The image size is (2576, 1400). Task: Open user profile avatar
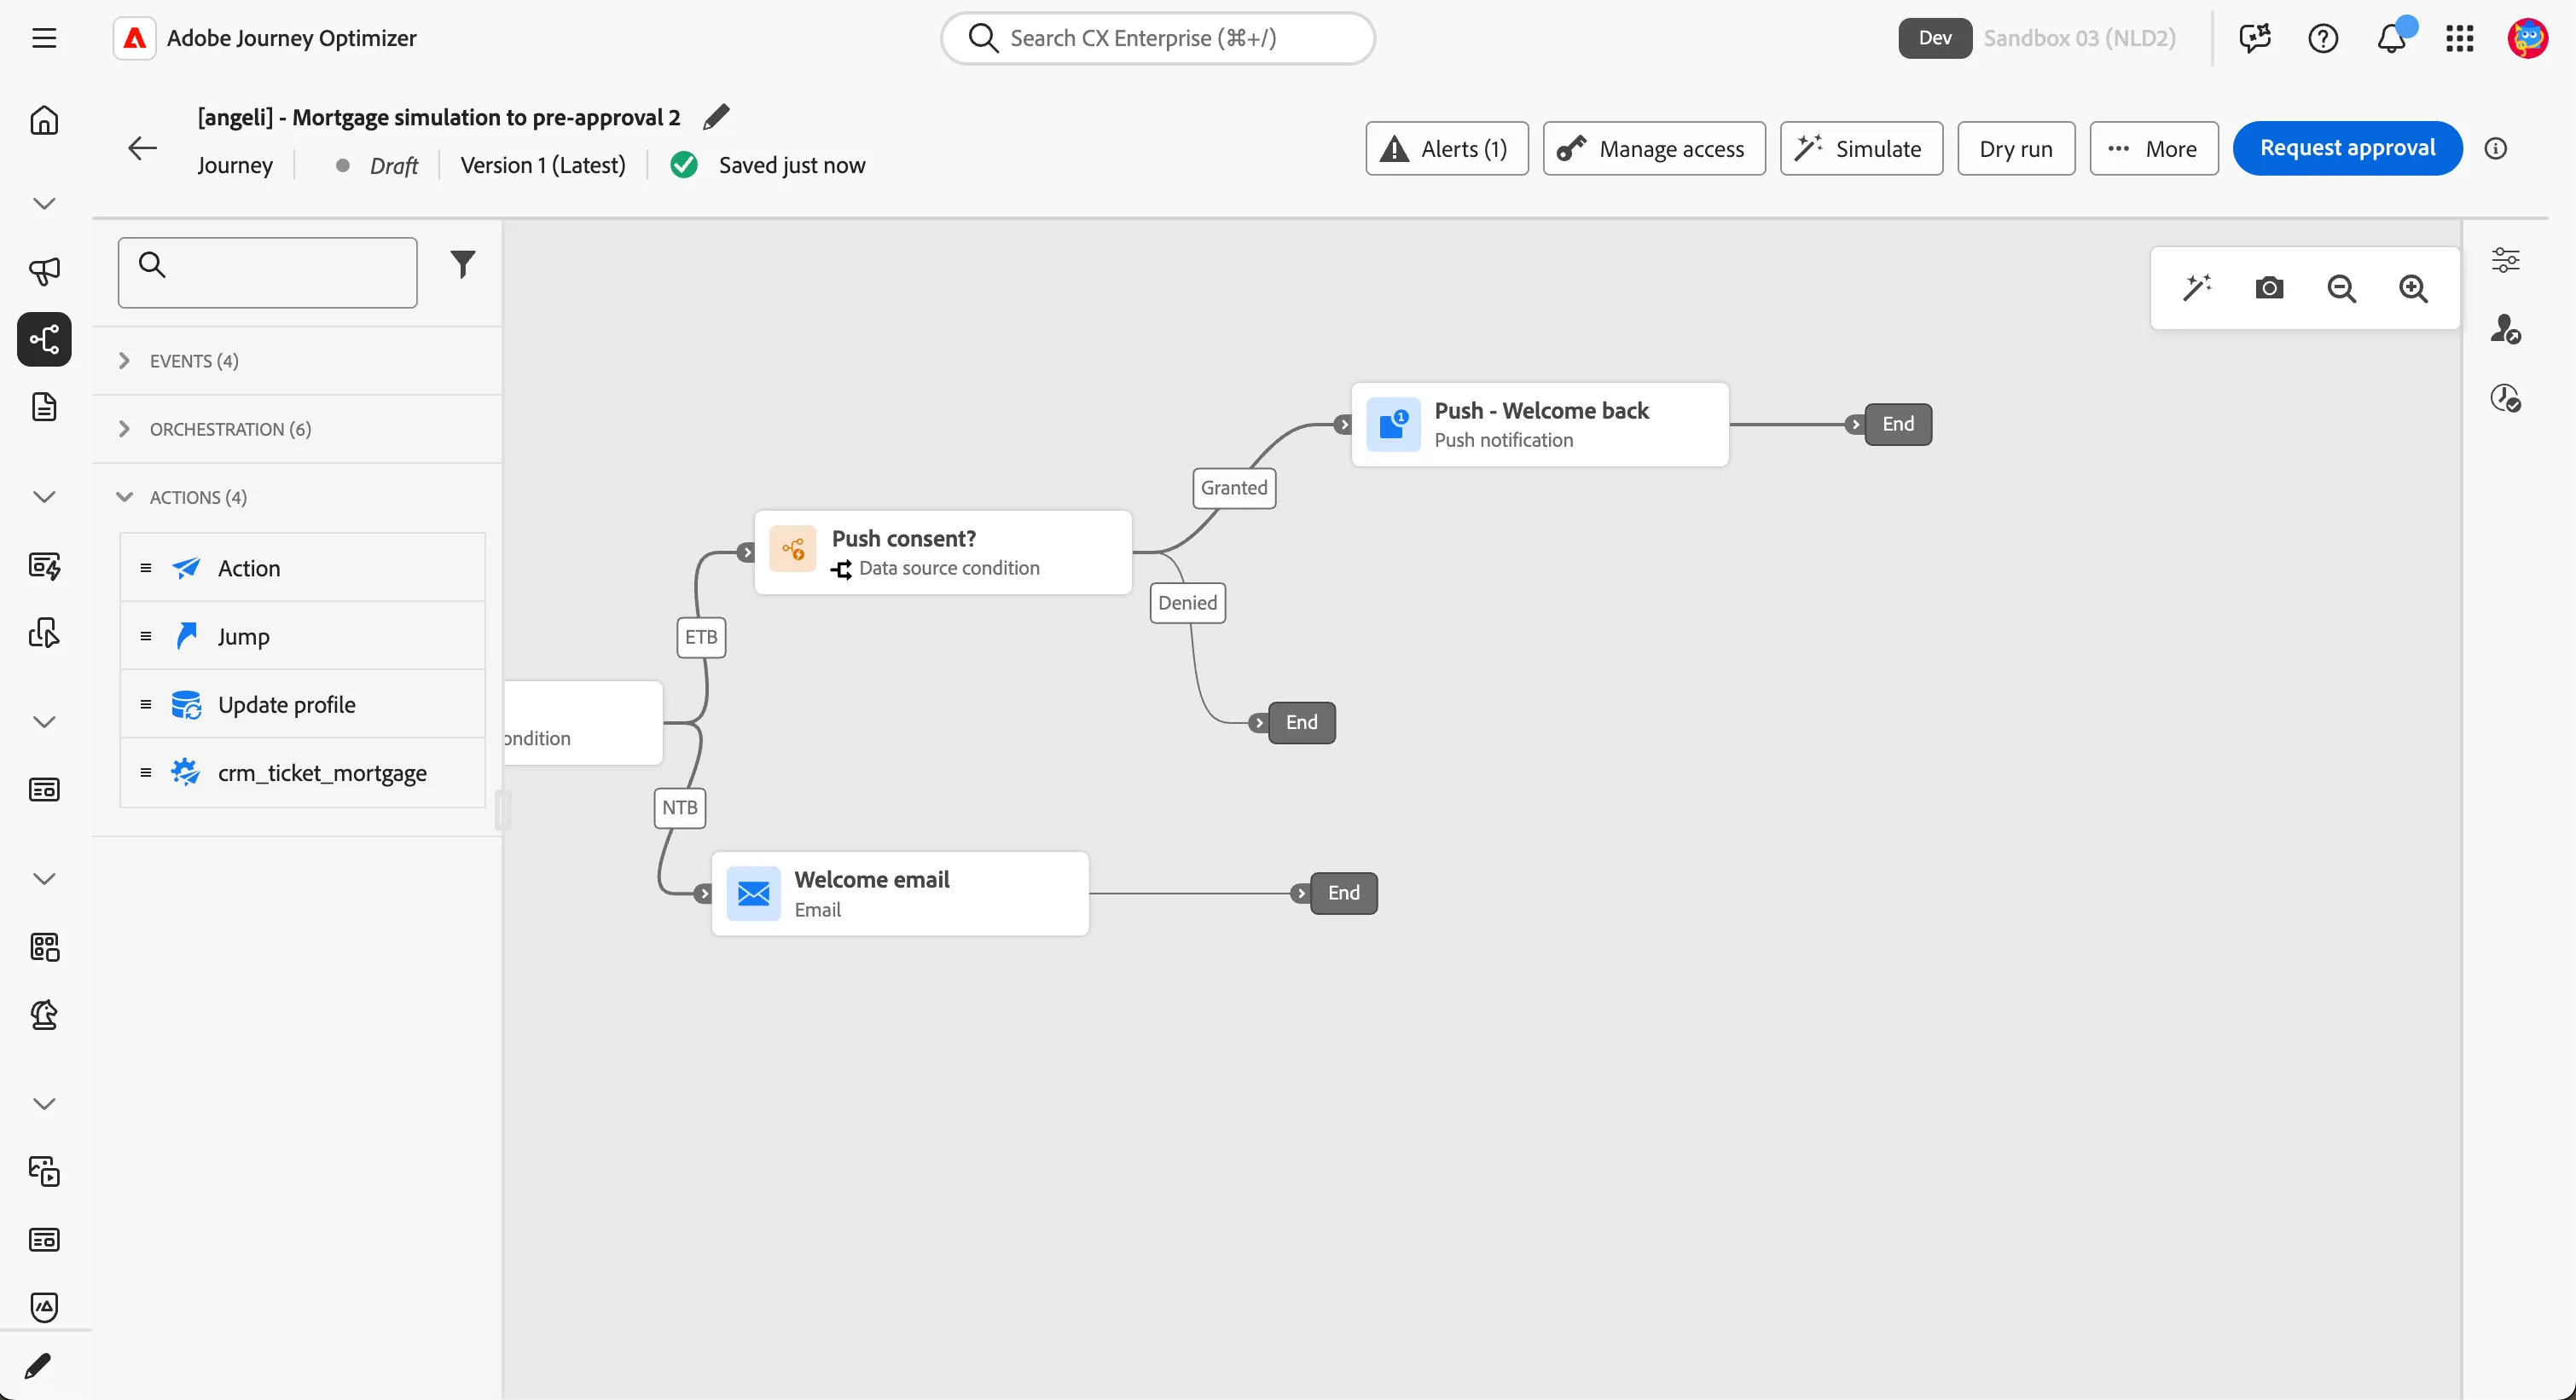click(x=2527, y=38)
